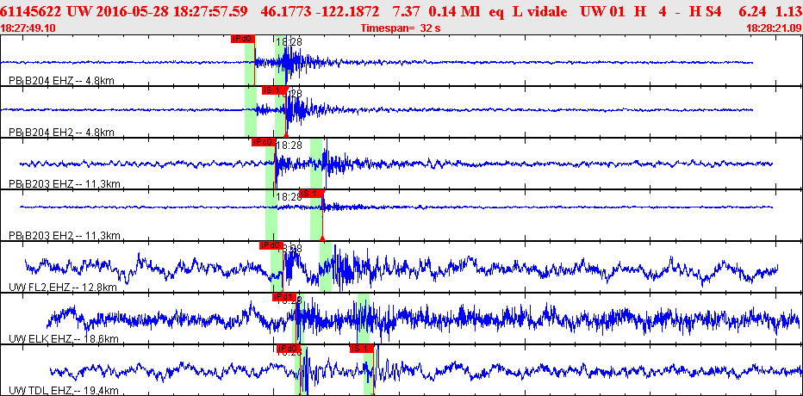
Task: Select the iPd1 pick flag on ELK EHZ
Action: pos(283,297)
